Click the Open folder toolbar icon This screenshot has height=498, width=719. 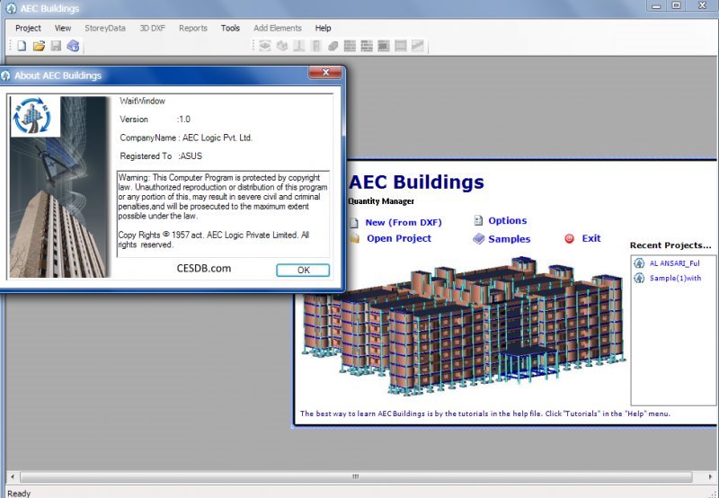[39, 46]
